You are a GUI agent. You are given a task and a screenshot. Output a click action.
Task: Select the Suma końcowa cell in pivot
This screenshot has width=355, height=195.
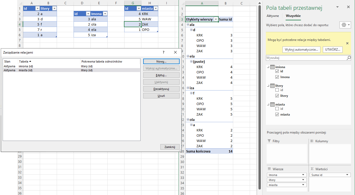coord(202,151)
